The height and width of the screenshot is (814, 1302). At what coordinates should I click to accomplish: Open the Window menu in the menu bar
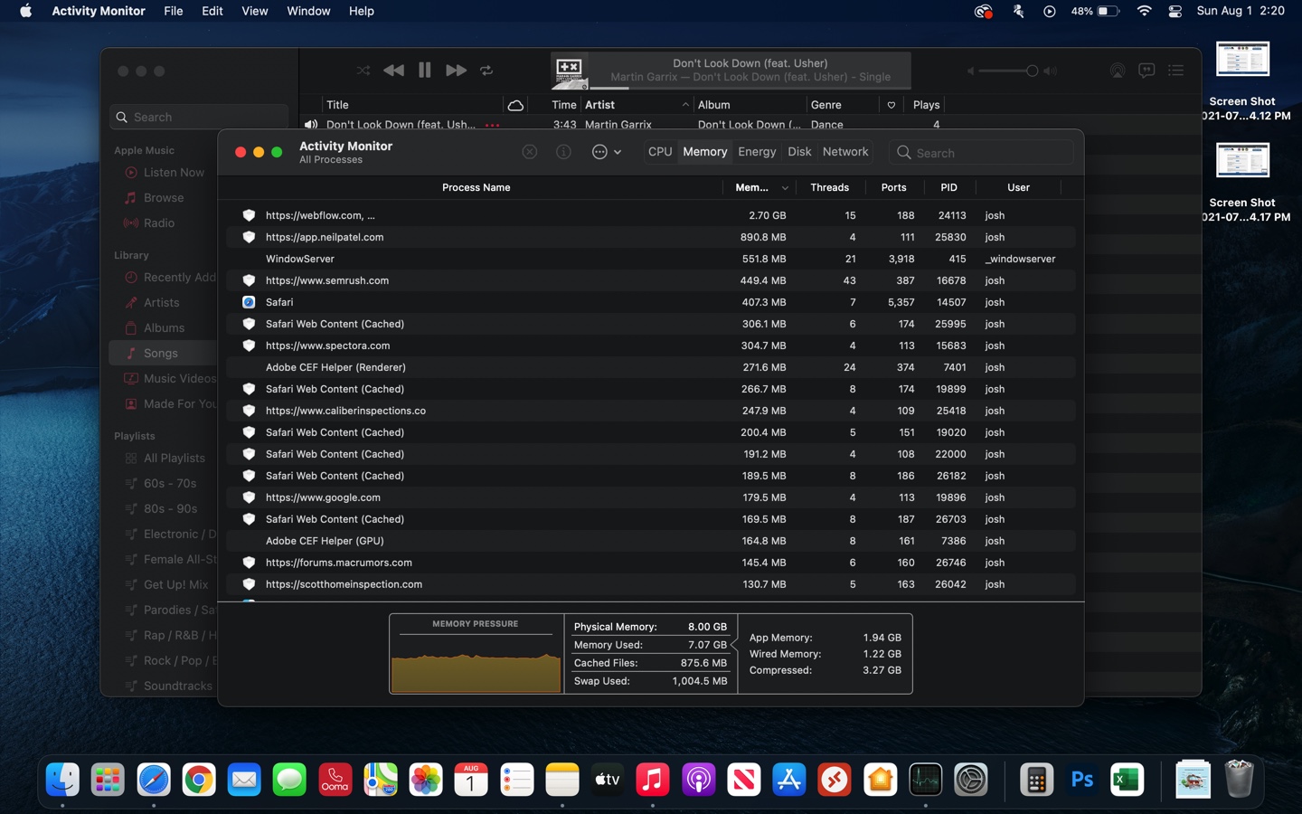pyautogui.click(x=308, y=11)
